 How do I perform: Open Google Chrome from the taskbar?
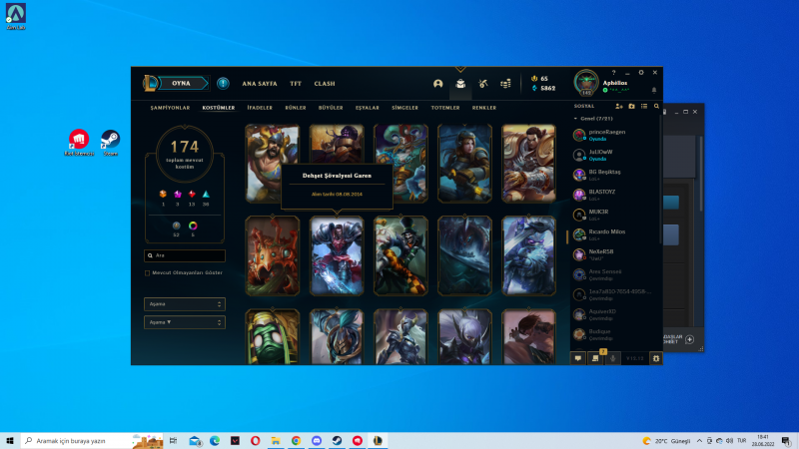(296, 440)
